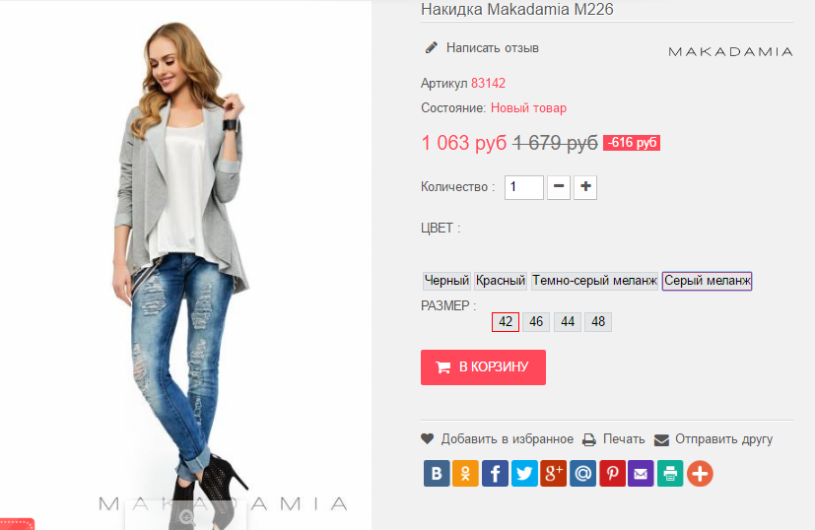Open Написать отзыв review link

pyautogui.click(x=492, y=47)
